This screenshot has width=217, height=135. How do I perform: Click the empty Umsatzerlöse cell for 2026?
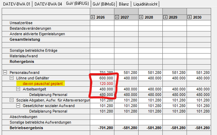click(x=102, y=23)
